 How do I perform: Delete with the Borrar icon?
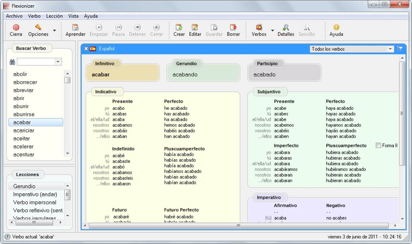pos(233,27)
